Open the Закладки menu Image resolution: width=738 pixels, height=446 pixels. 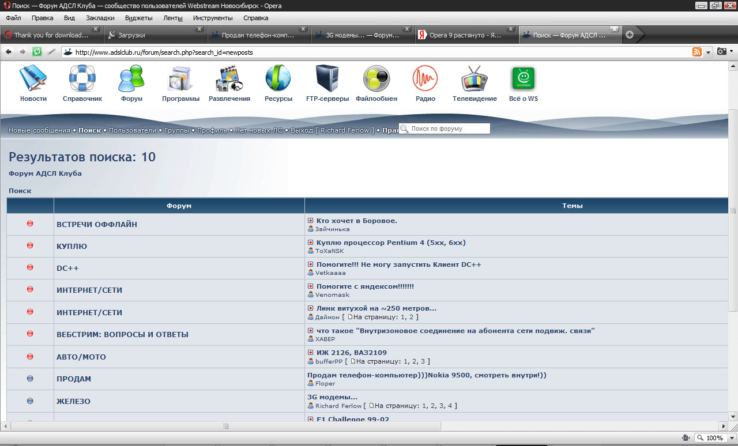point(100,18)
